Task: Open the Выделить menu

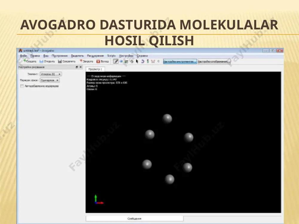Action: (77, 56)
